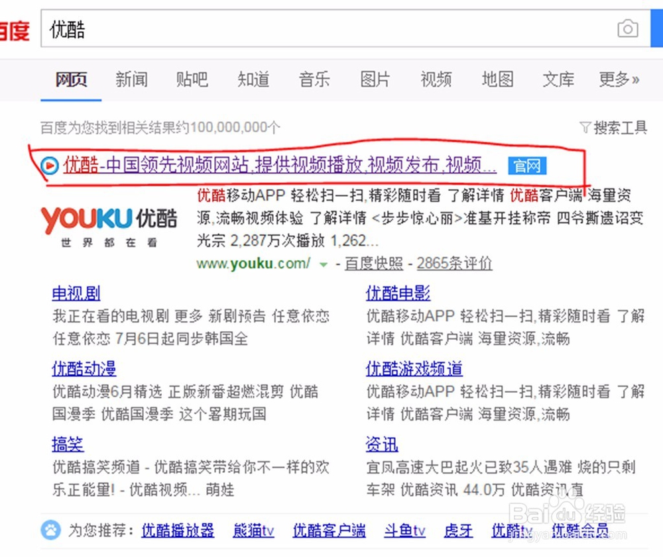The height and width of the screenshot is (557, 663).
Task: Open the 电视剧 sublink
Action: (x=76, y=293)
